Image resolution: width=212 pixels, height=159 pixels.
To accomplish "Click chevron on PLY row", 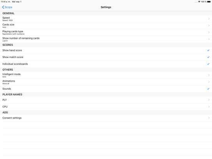I will [209, 100].
